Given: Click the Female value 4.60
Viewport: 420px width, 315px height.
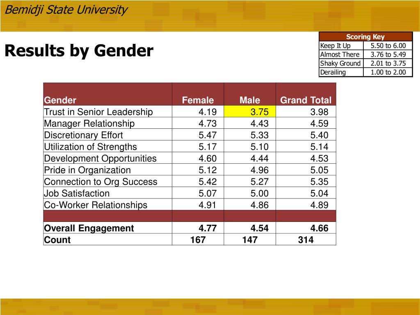Looking at the screenshot, I should click(x=207, y=158).
